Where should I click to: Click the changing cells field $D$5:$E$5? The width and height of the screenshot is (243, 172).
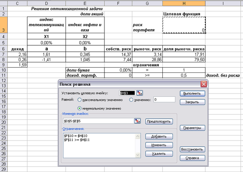click(97, 121)
